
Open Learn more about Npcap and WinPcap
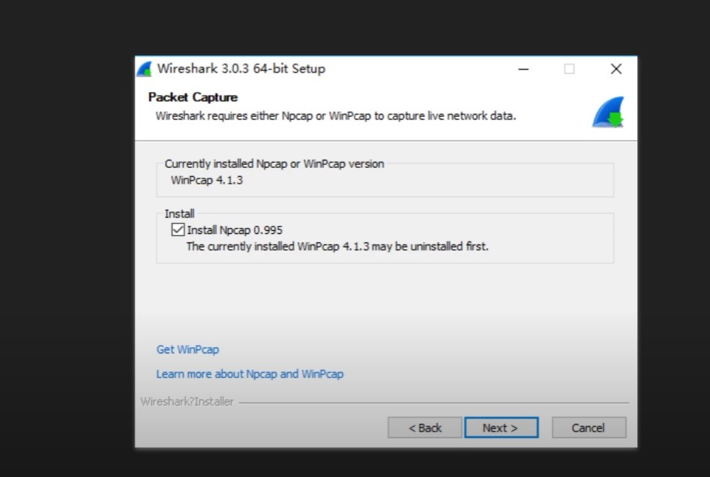click(250, 373)
